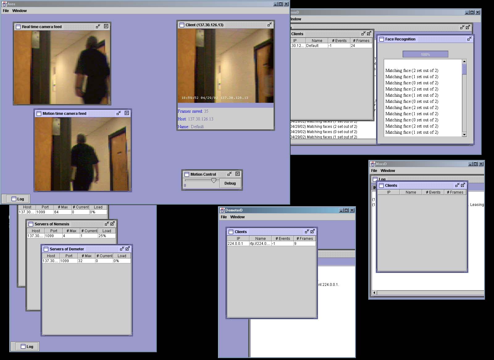Select the # Frames column header in NemesisD Clients

point(361,41)
